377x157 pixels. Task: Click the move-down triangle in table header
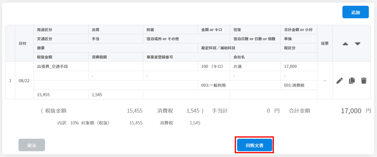point(358,44)
